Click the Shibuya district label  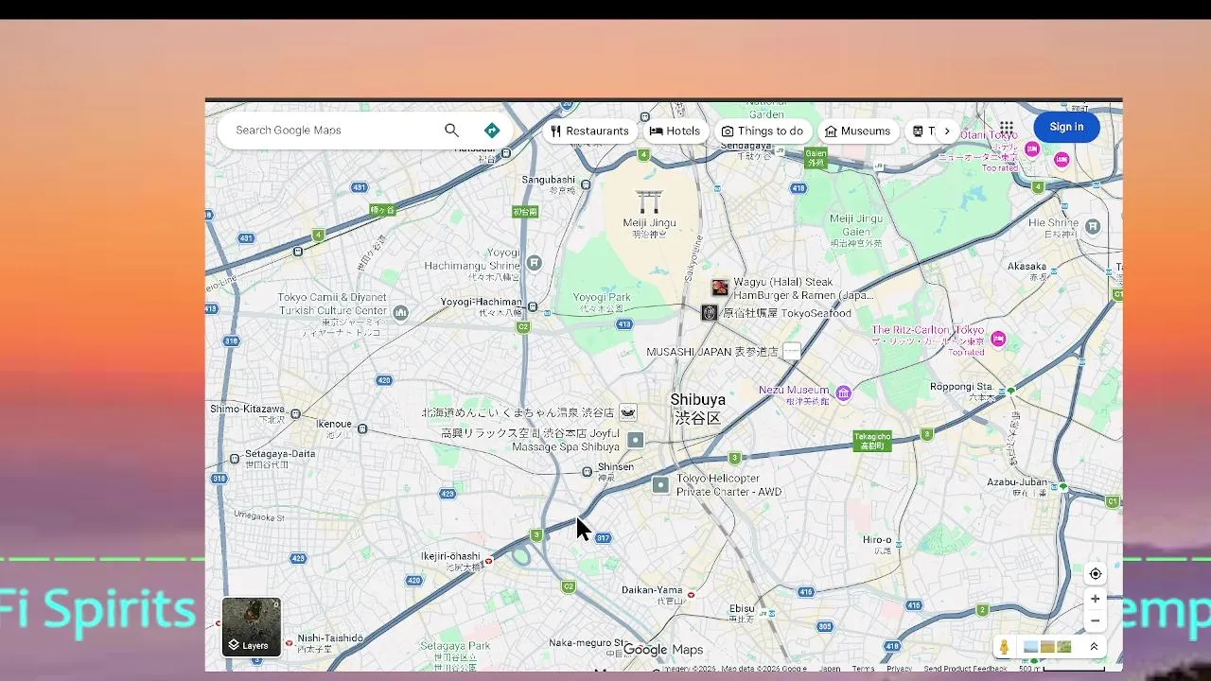[697, 409]
